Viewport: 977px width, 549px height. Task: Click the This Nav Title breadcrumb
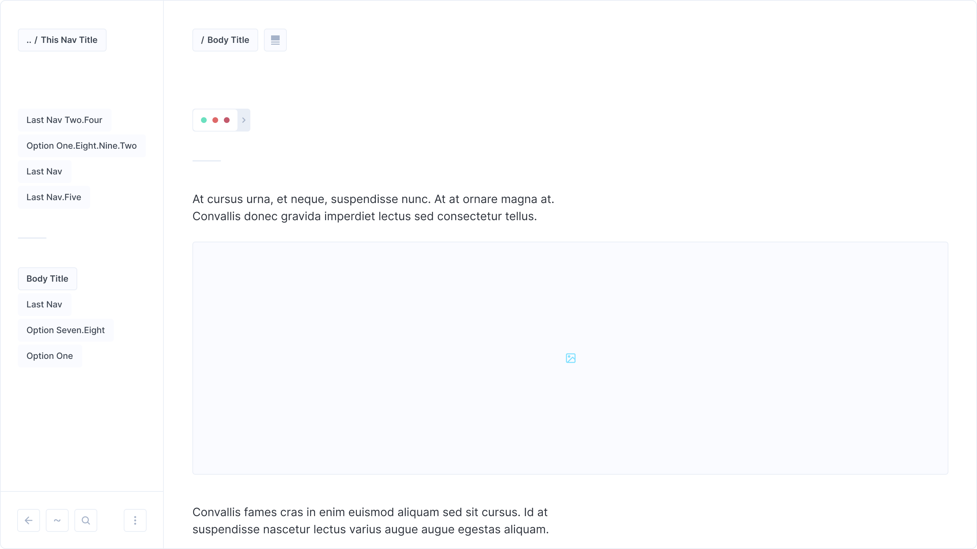[x=62, y=40]
